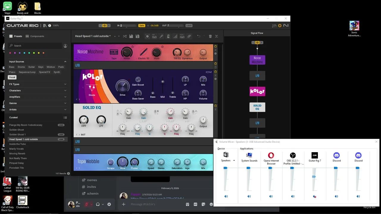Open the metronome tool
The width and height of the screenshot is (381, 214).
[168, 36]
